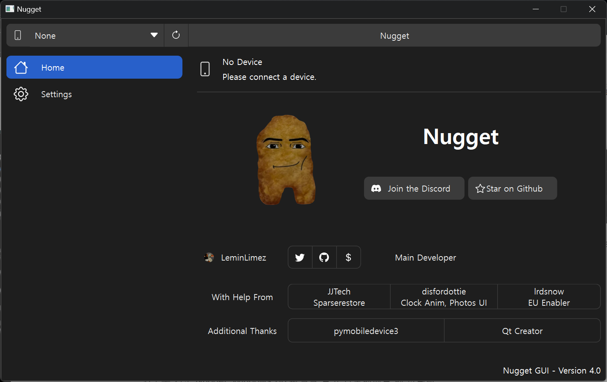Click the Settings gear icon
607x382 pixels.
click(x=21, y=94)
